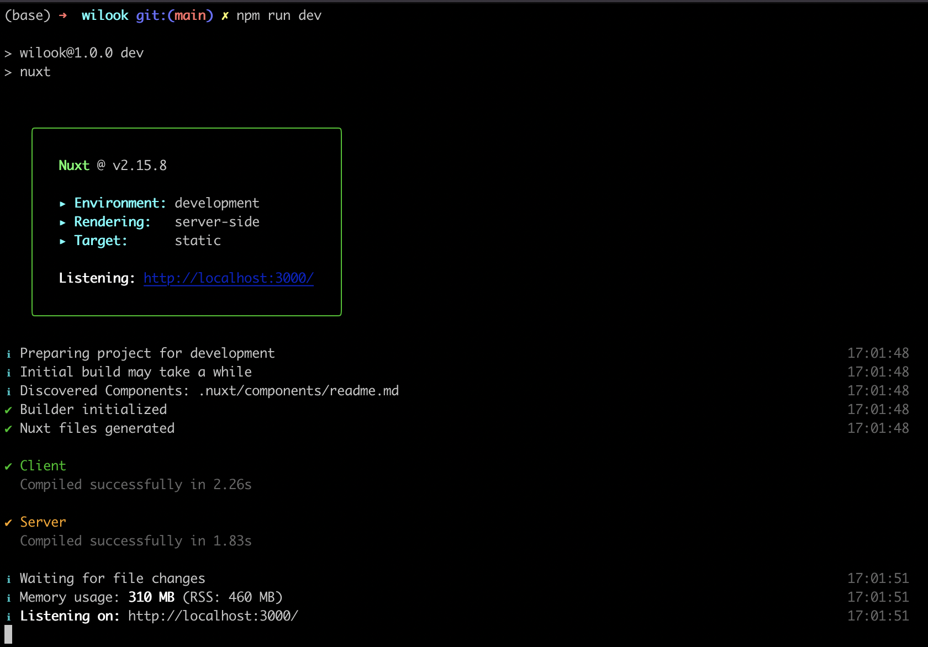Click the terminal cursor block at the bottom

coord(8,635)
